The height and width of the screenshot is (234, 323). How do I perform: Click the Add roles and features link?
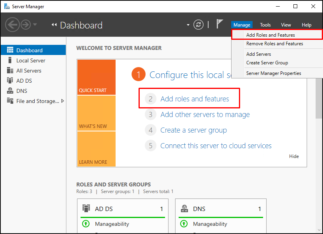[195, 99]
